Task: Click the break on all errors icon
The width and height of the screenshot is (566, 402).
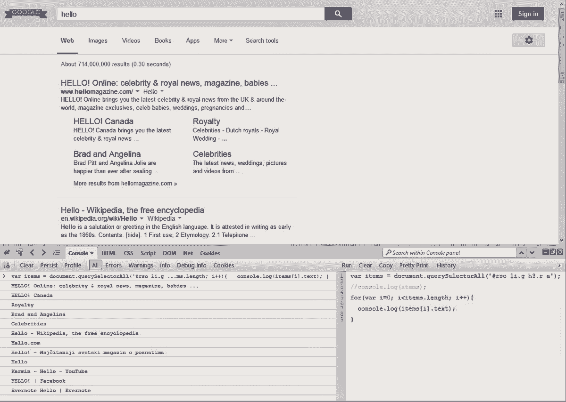Action: point(7,265)
